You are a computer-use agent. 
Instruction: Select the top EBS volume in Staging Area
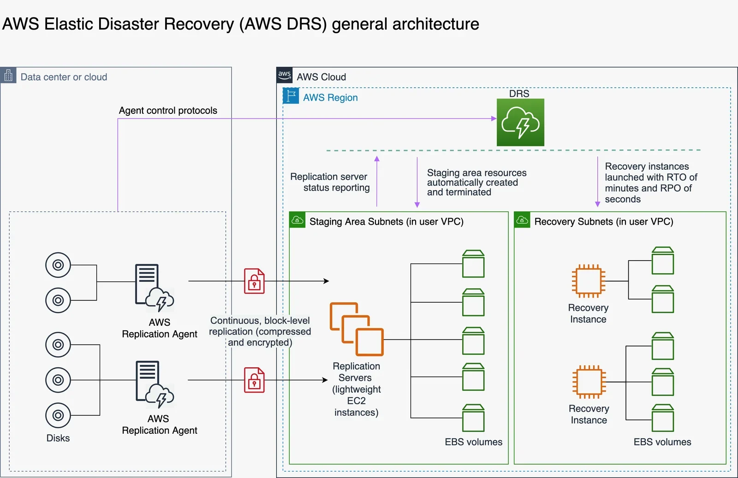473,263
